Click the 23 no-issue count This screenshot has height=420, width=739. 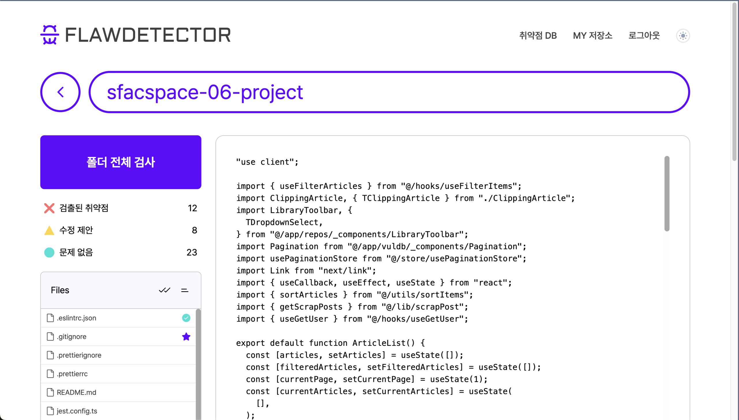pos(192,252)
